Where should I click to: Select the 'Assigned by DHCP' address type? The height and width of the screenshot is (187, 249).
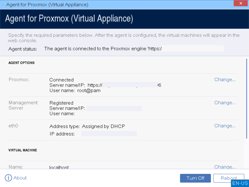click(x=104, y=126)
